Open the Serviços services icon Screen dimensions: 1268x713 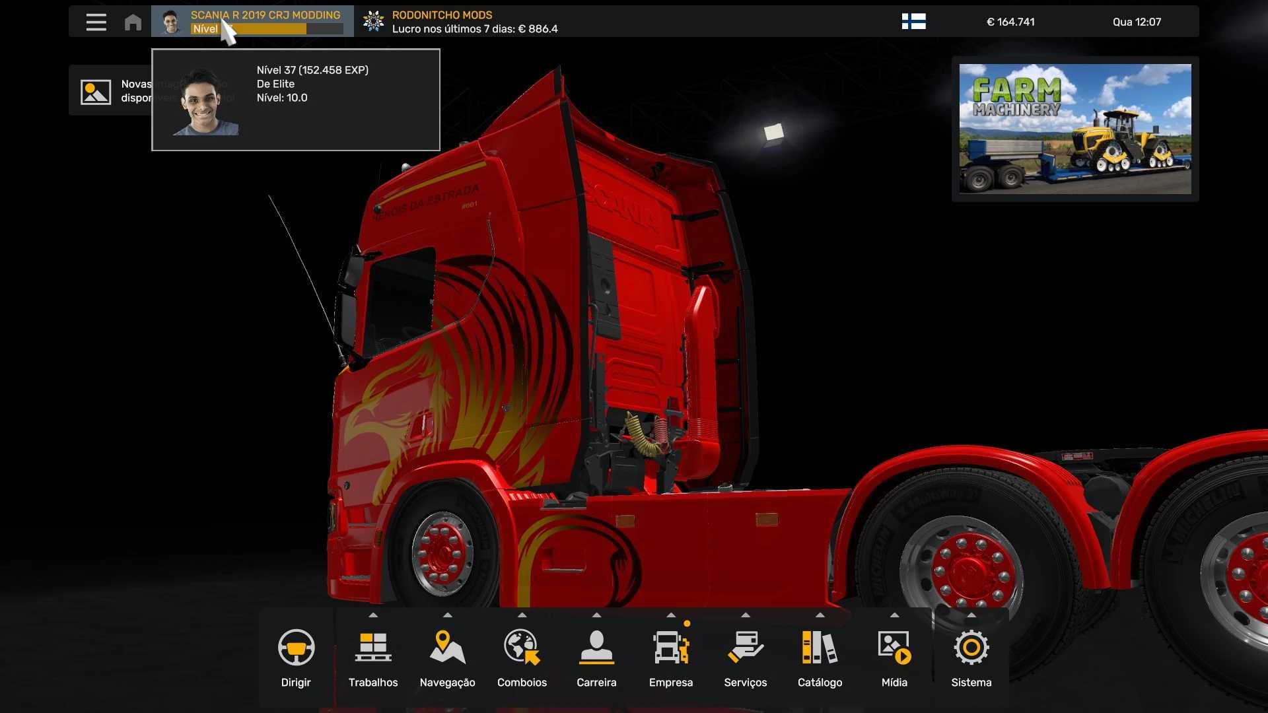[x=745, y=648]
